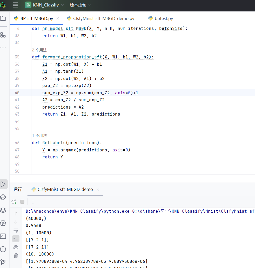Open the 版本控制 dropdown menu

[80, 5]
